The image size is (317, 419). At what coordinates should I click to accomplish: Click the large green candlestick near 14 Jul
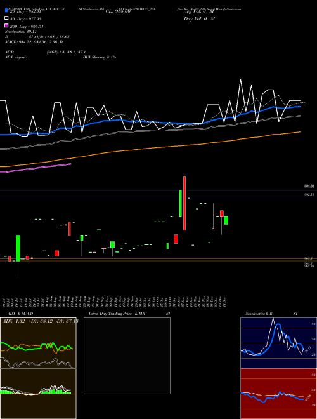coord(18,248)
